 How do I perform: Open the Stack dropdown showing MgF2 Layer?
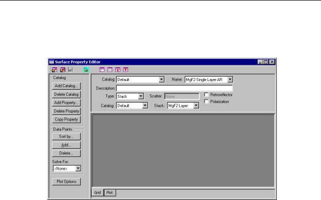click(x=196, y=106)
